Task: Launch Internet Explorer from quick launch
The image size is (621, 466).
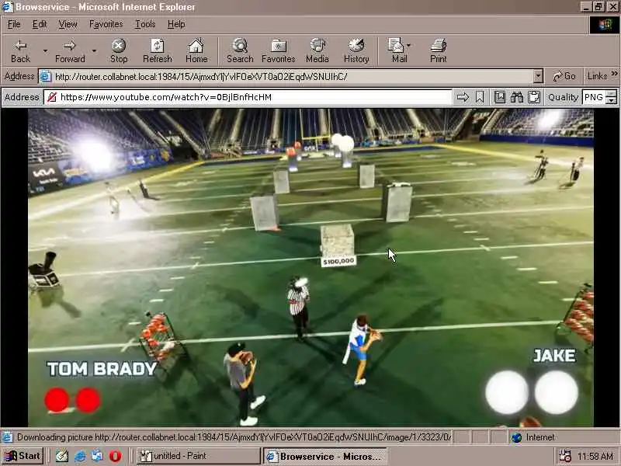Action: coord(80,456)
